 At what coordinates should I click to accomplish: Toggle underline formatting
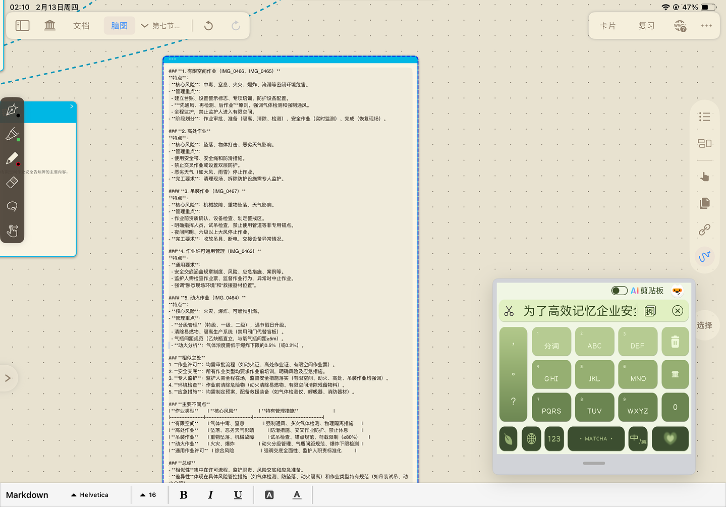238,495
